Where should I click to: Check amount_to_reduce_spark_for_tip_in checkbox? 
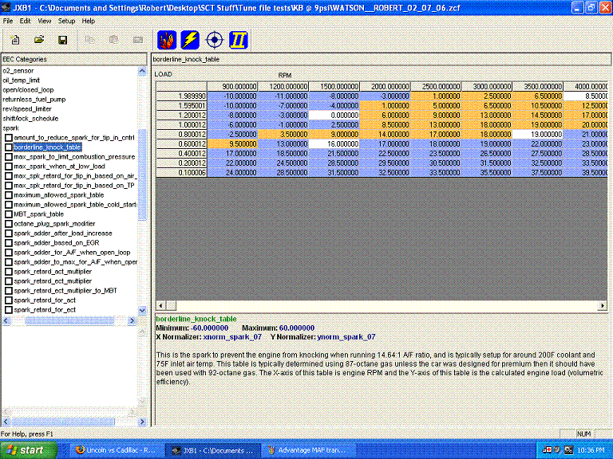click(x=9, y=138)
